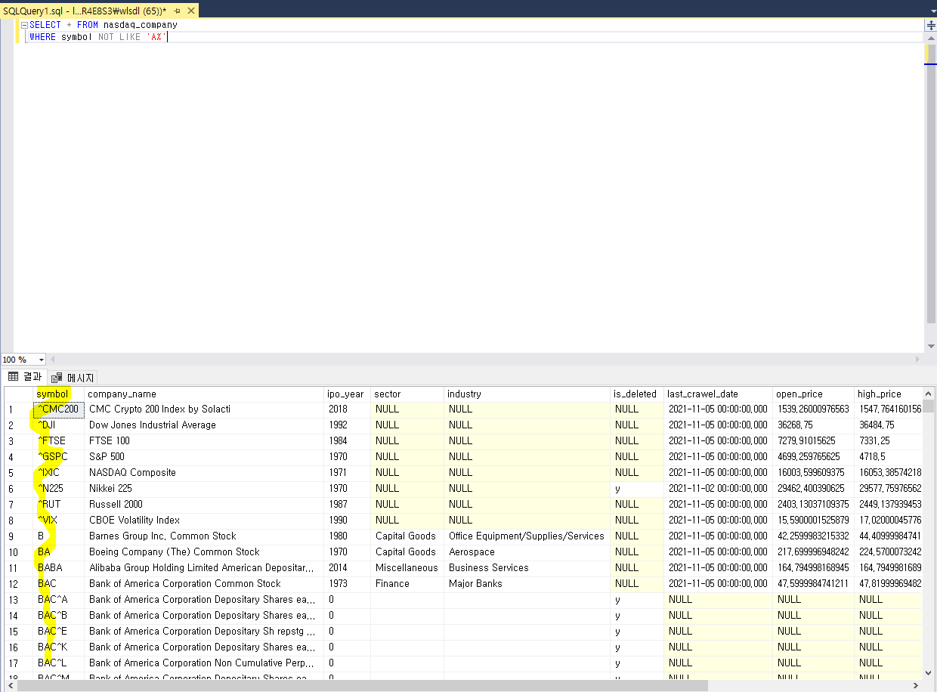Screen dimensions: 937x692
Task: Click the ^RUT symbol cell
Action: click(x=59, y=505)
